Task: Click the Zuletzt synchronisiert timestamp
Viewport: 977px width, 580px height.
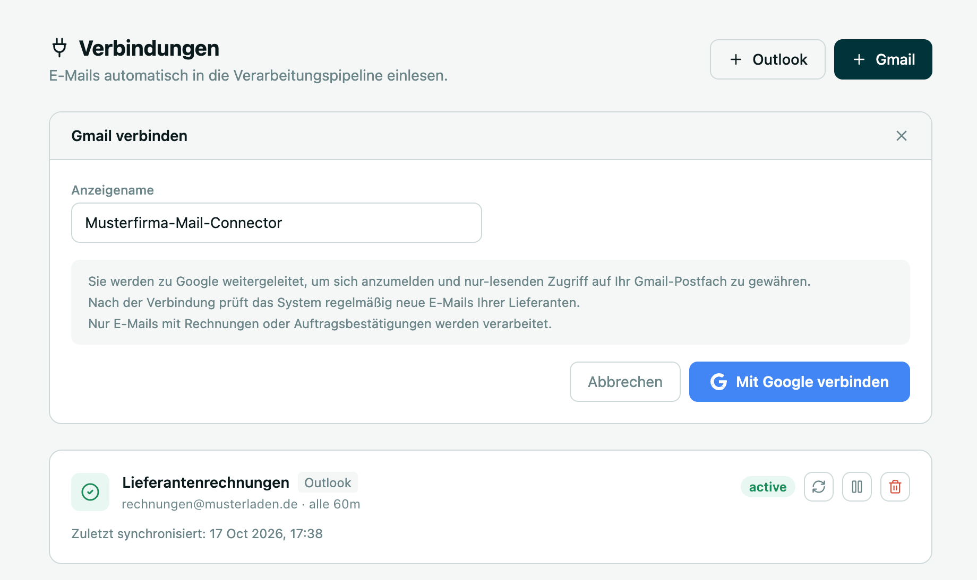Action: click(x=197, y=533)
